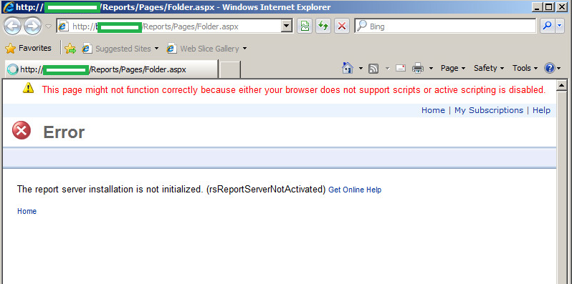Screen dimensions: 572x284
Task: Click the red Stop loading icon
Action: [341, 26]
